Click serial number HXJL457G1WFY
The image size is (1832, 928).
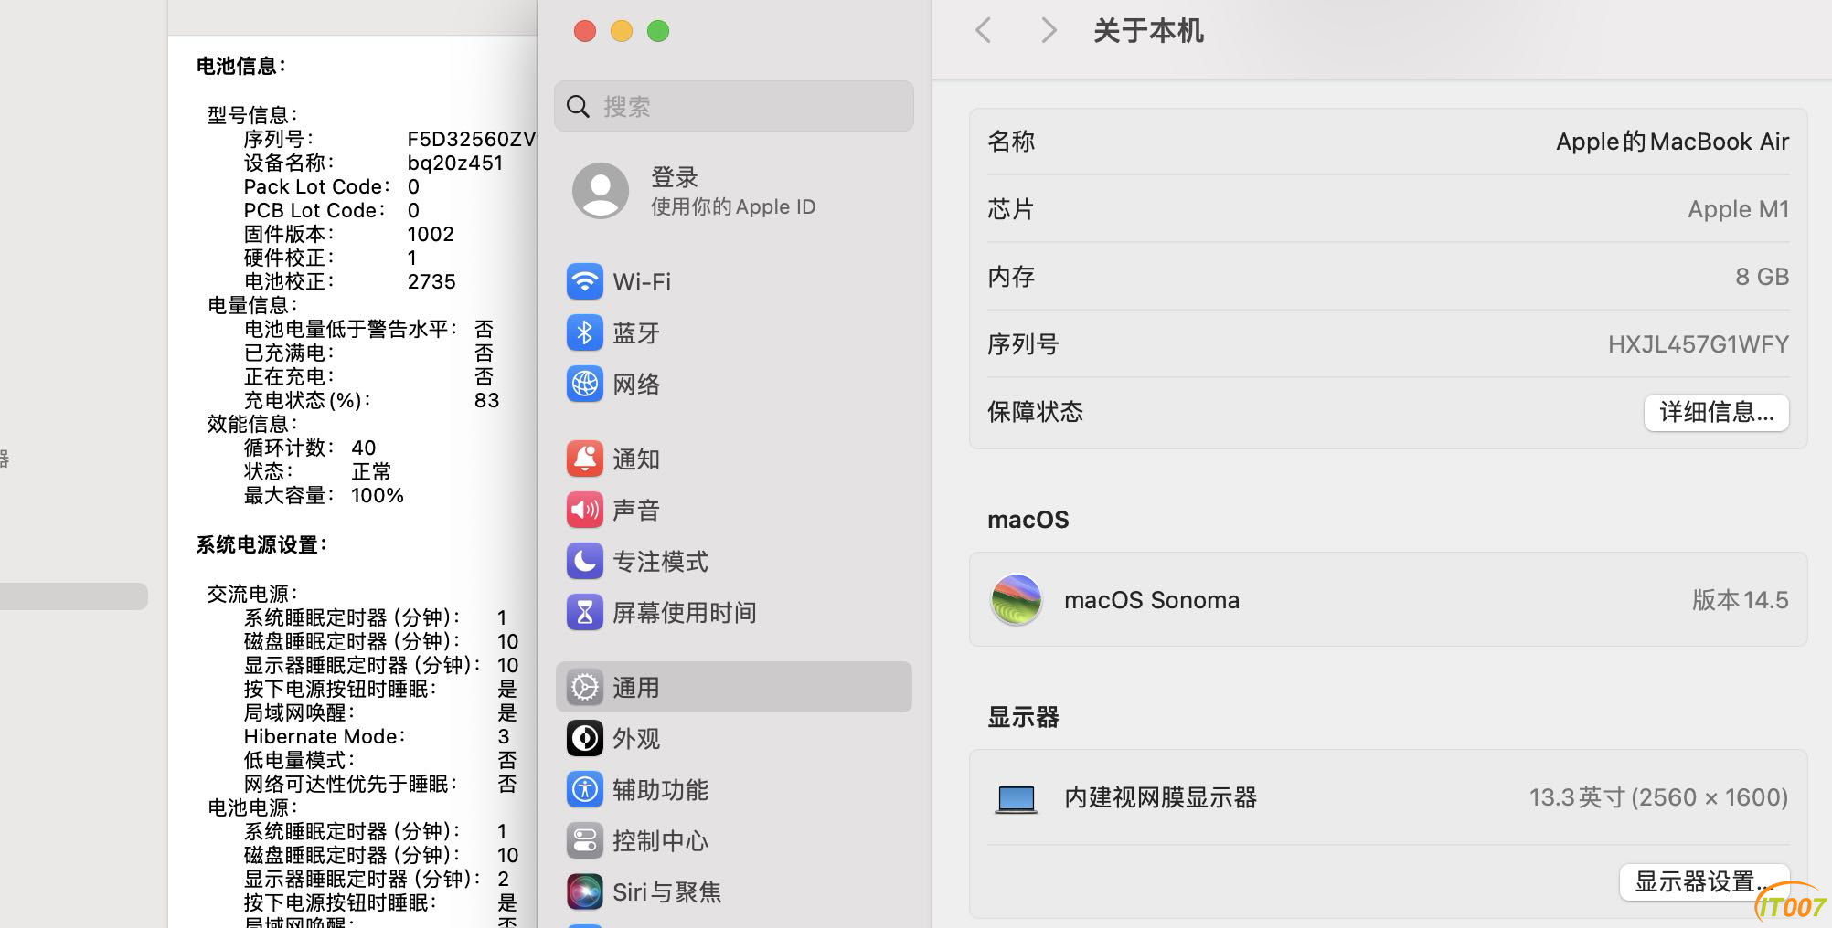(x=1699, y=344)
